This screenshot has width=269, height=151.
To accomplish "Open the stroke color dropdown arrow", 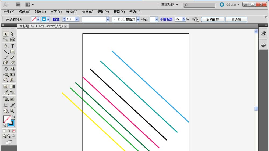I will click(x=48, y=19).
